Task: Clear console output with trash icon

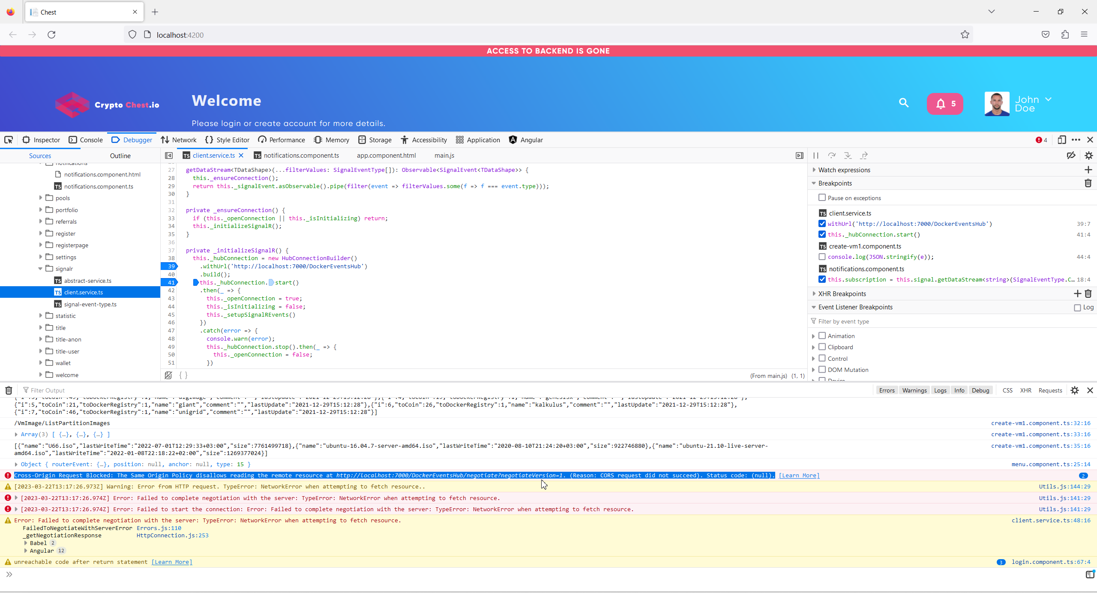Action: (9, 390)
